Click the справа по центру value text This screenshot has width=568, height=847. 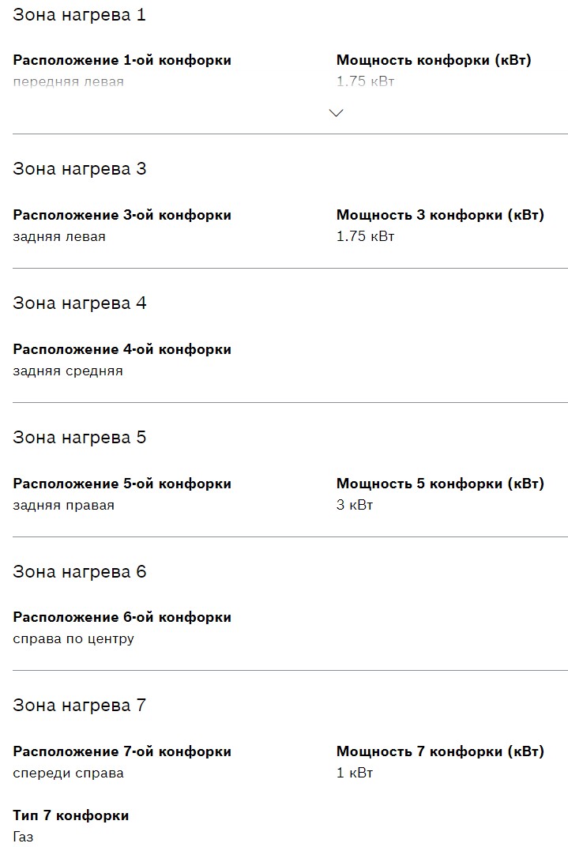73,638
